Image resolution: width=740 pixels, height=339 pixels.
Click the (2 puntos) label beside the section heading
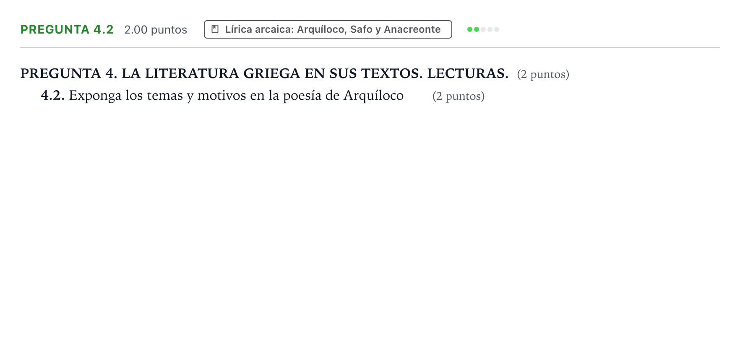543,74
